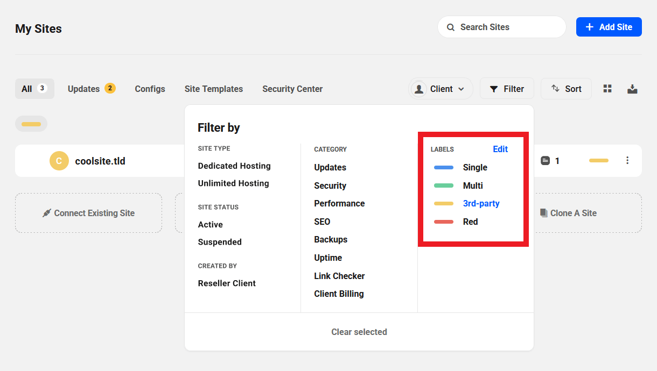The width and height of the screenshot is (657, 371).
Task: Click the yellow label tag on coolsite.tld row
Action: pyautogui.click(x=599, y=160)
